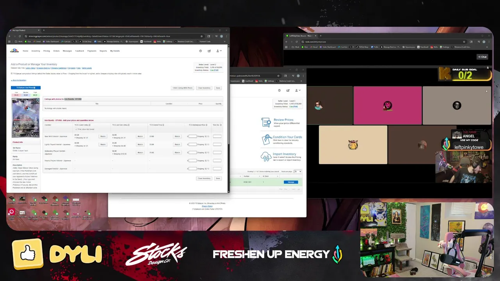Click the TCGplayer Live Prices button
The image size is (500, 281).
[x=26, y=88]
